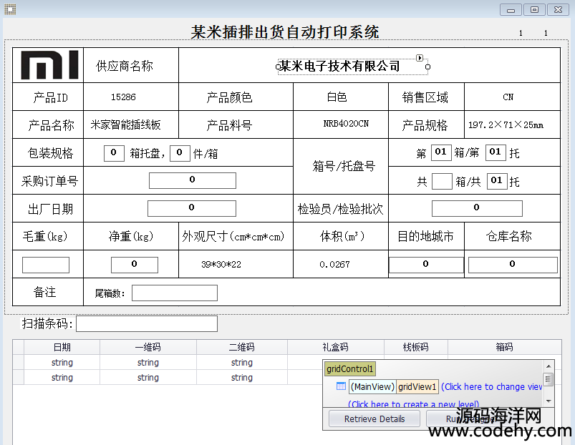Click the Retrieve Details button
This screenshot has height=445, width=575.
[x=375, y=419]
